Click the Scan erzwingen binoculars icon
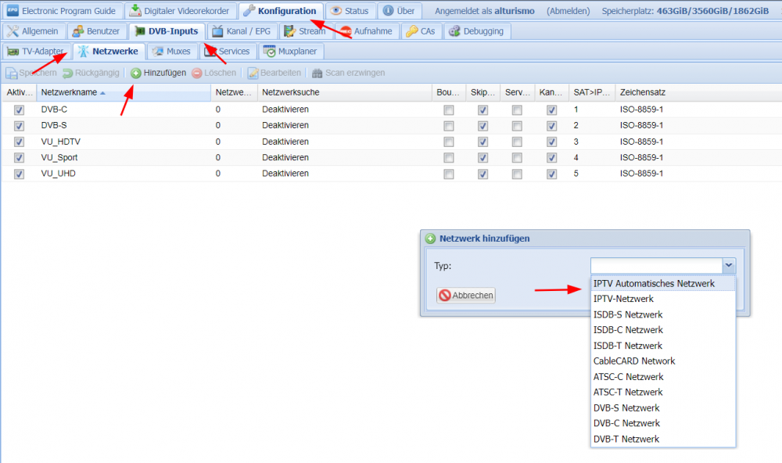The image size is (782, 463). pos(317,74)
